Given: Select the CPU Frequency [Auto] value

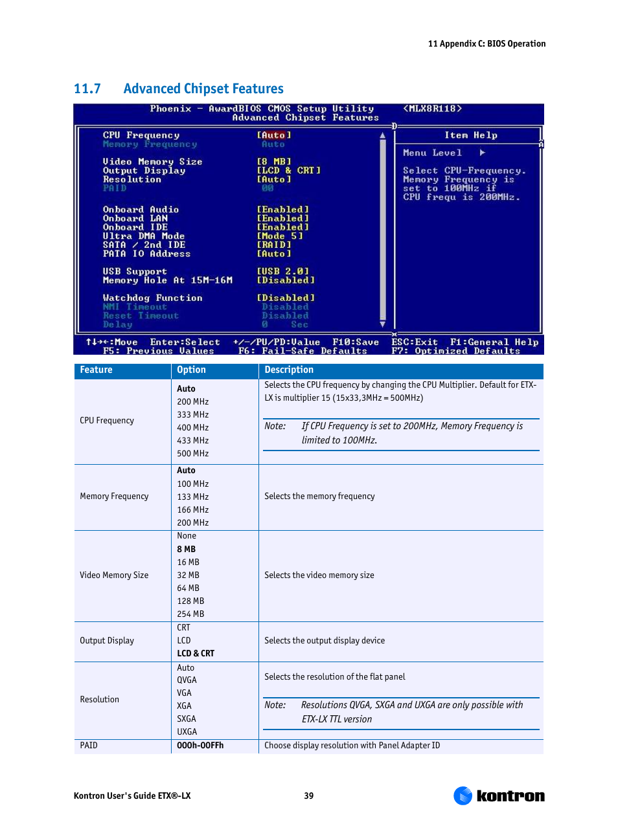Looking at the screenshot, I should pos(274,135).
